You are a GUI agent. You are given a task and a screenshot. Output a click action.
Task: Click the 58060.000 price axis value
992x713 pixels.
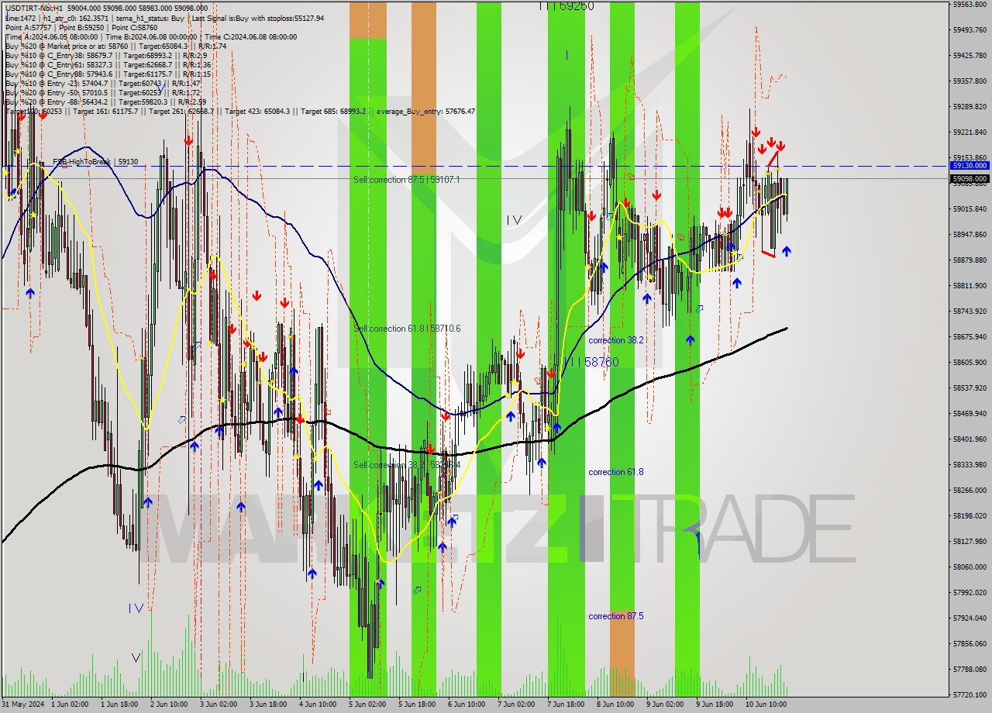(970, 567)
